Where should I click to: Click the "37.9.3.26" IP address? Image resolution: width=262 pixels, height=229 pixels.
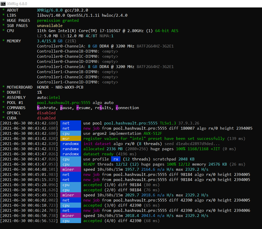(189, 123)
